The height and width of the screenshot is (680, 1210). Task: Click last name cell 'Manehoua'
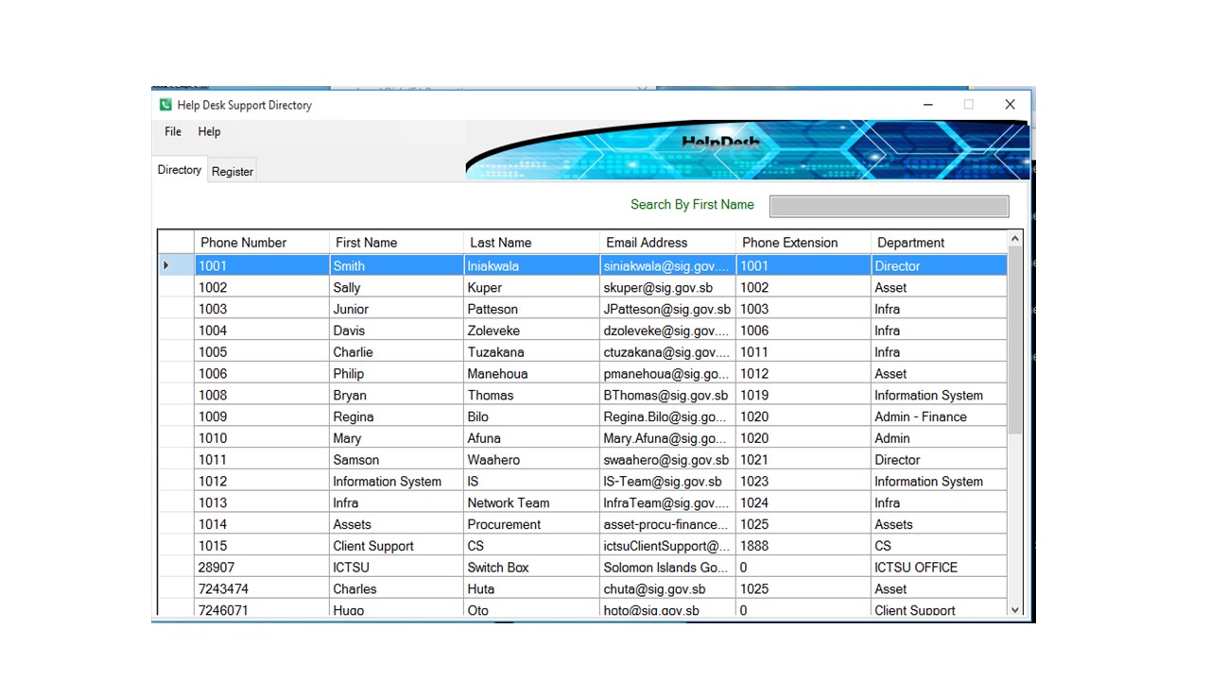click(531, 374)
